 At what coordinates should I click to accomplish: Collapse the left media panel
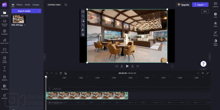(x=45, y=57)
